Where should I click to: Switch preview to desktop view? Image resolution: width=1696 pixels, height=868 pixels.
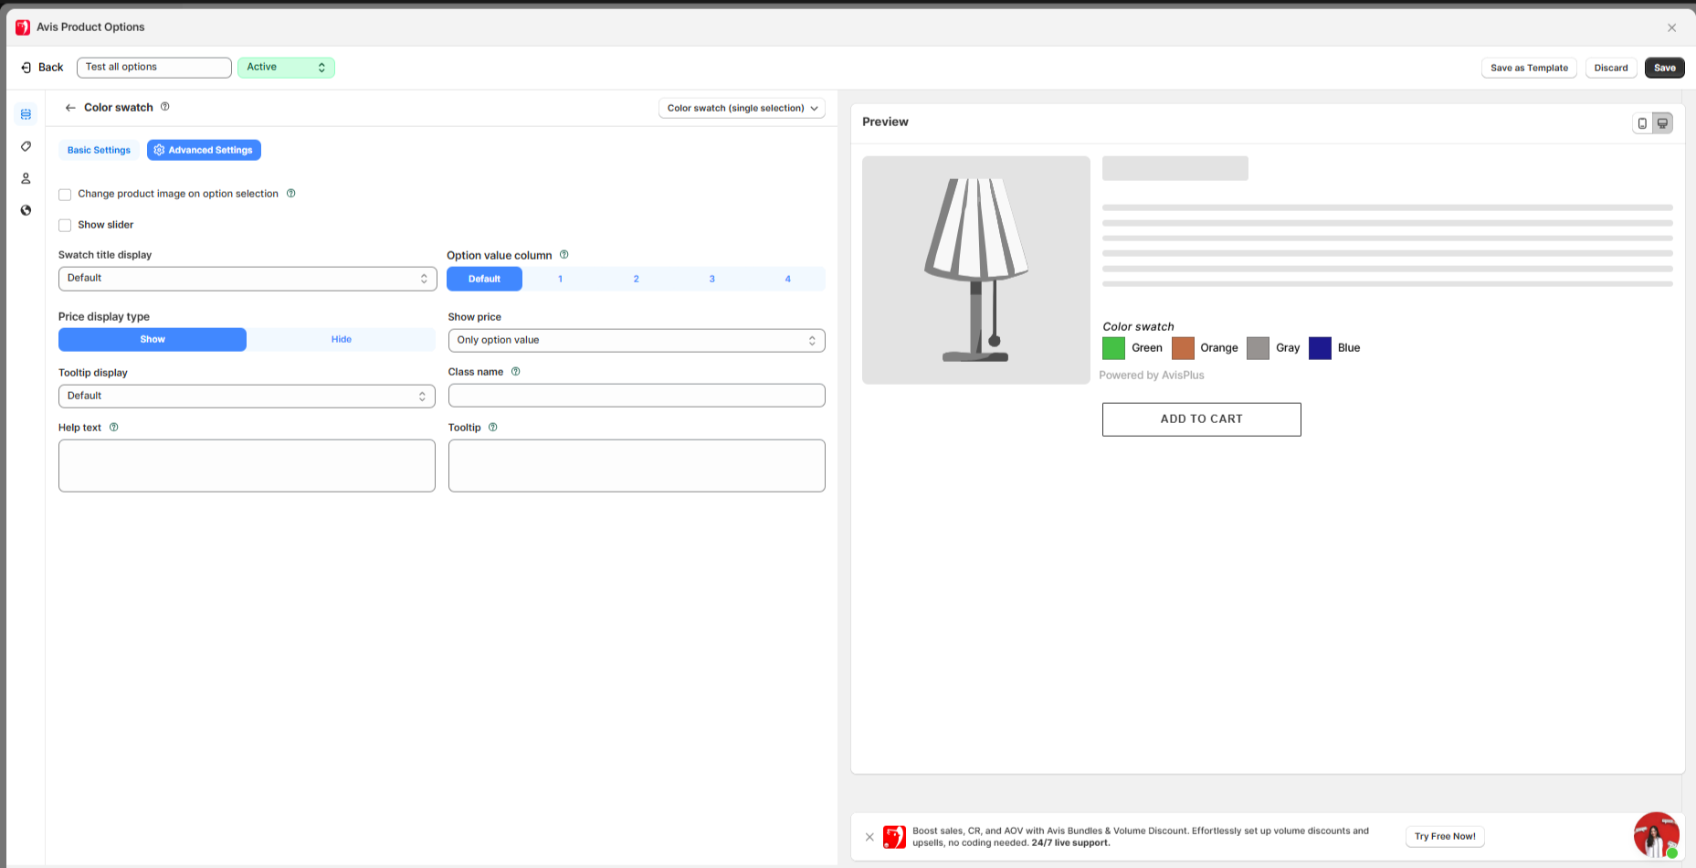[1662, 122]
